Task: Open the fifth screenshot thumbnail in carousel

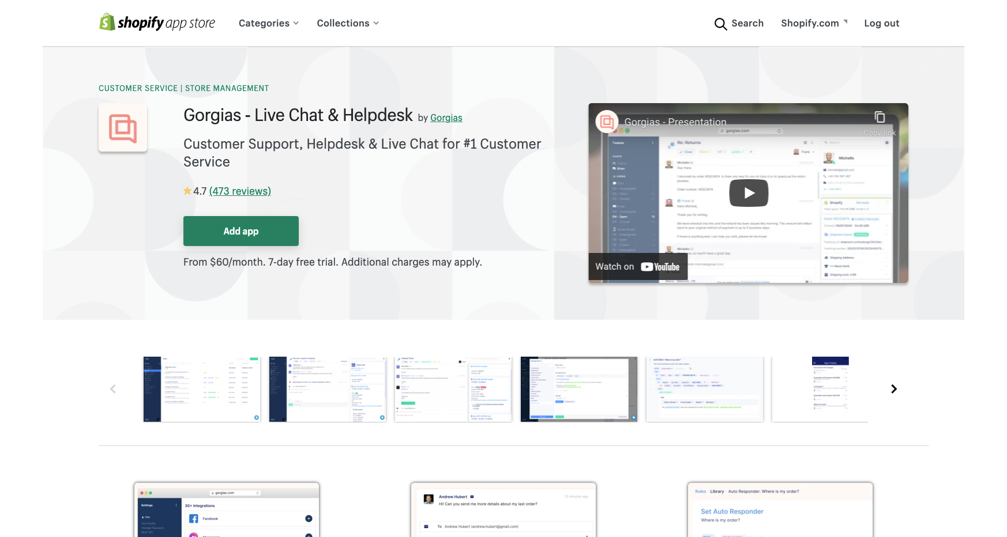Action: [705, 389]
